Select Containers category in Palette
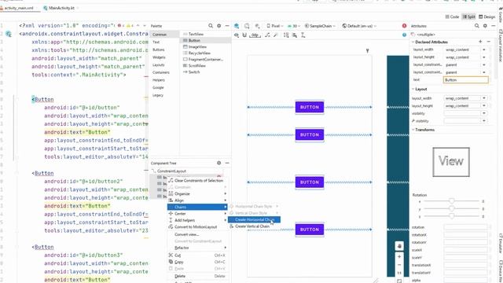Screen dimensions: 503x283 (160, 72)
